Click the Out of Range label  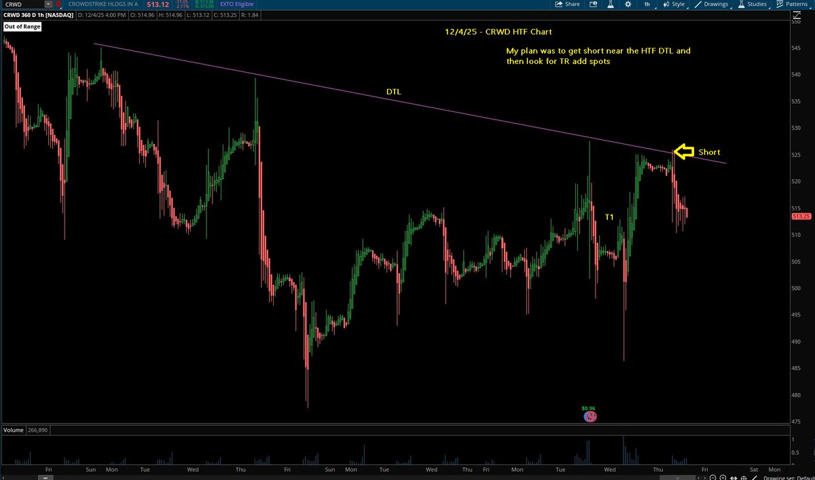22,26
